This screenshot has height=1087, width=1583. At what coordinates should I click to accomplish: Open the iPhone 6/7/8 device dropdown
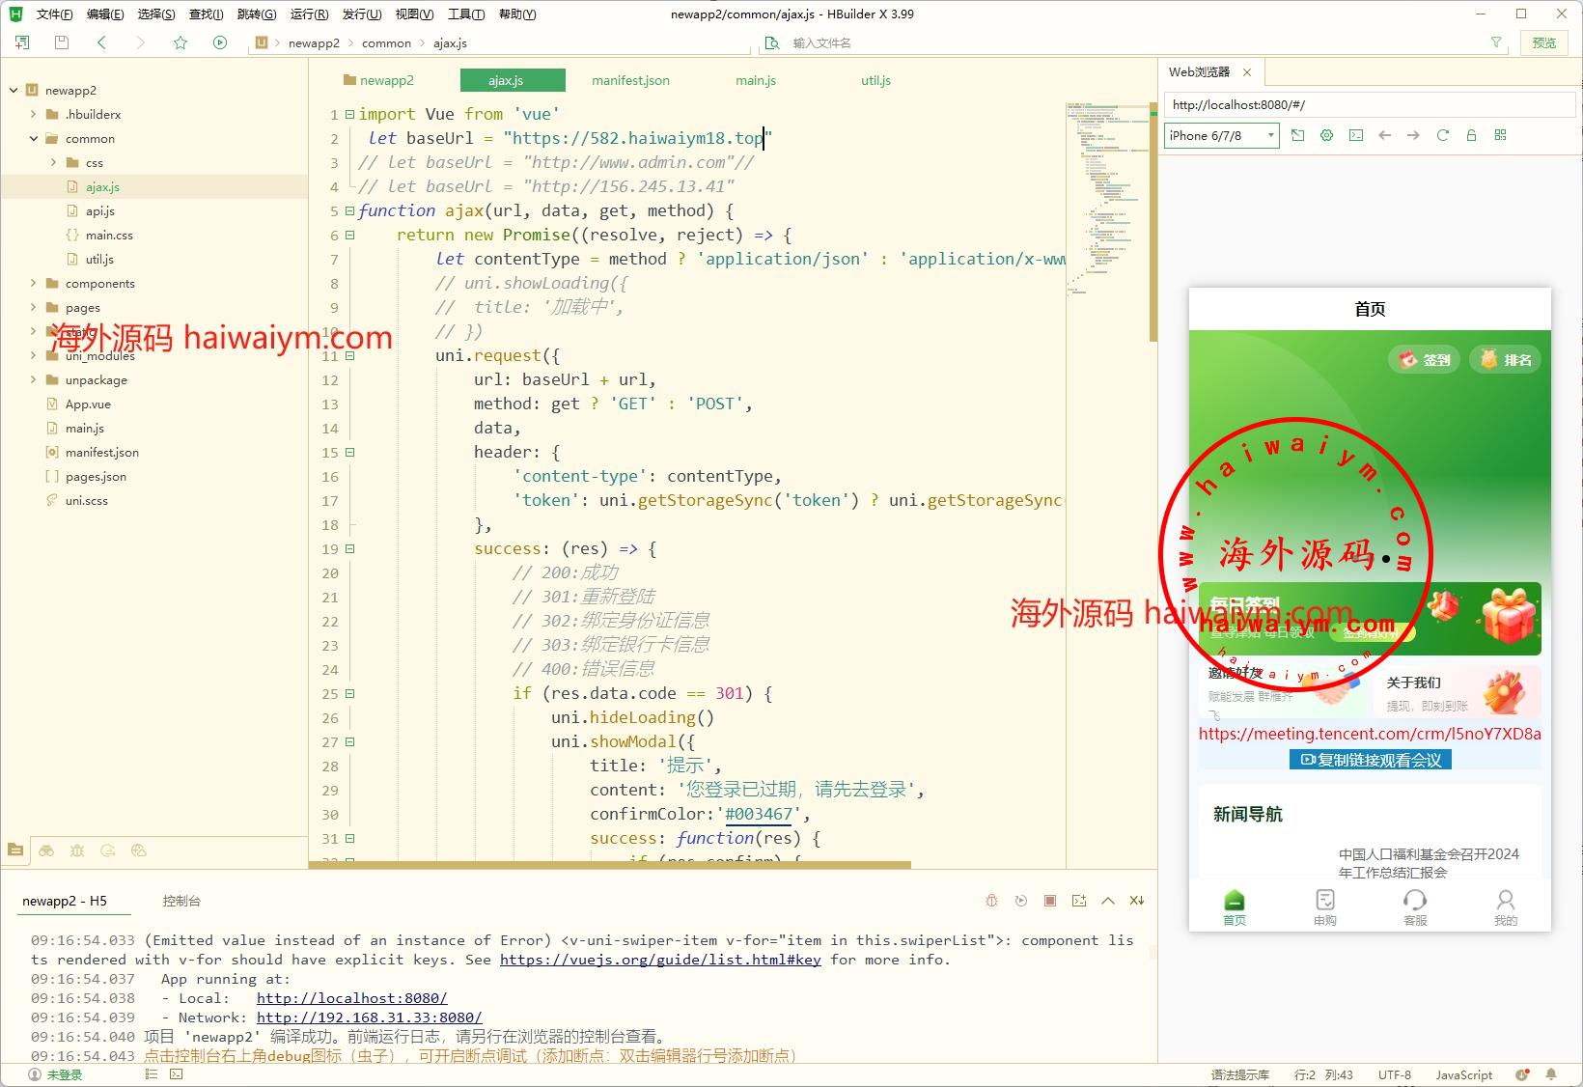(1221, 135)
